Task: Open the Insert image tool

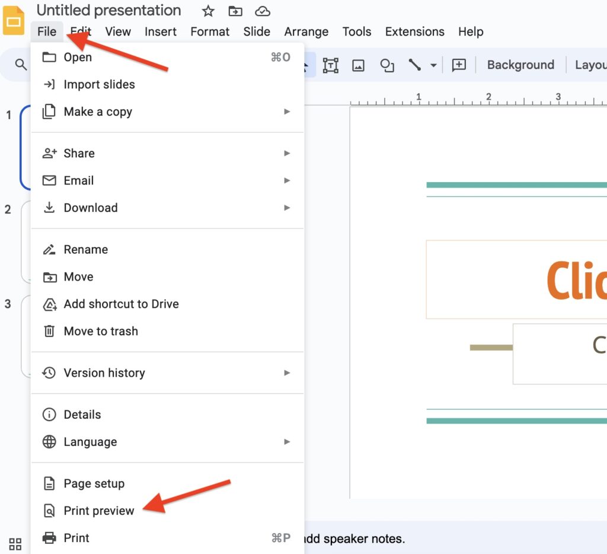Action: 359,65
